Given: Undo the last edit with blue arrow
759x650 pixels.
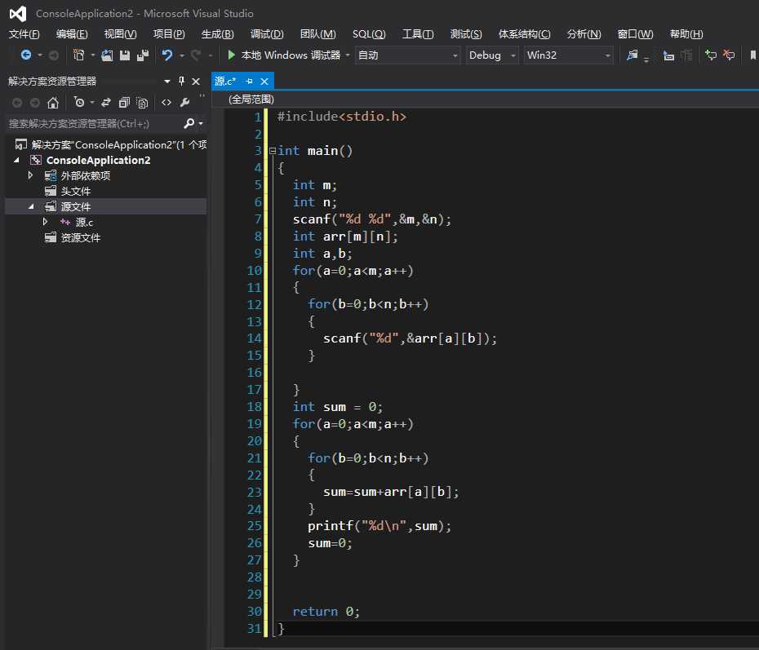Looking at the screenshot, I should tap(167, 55).
